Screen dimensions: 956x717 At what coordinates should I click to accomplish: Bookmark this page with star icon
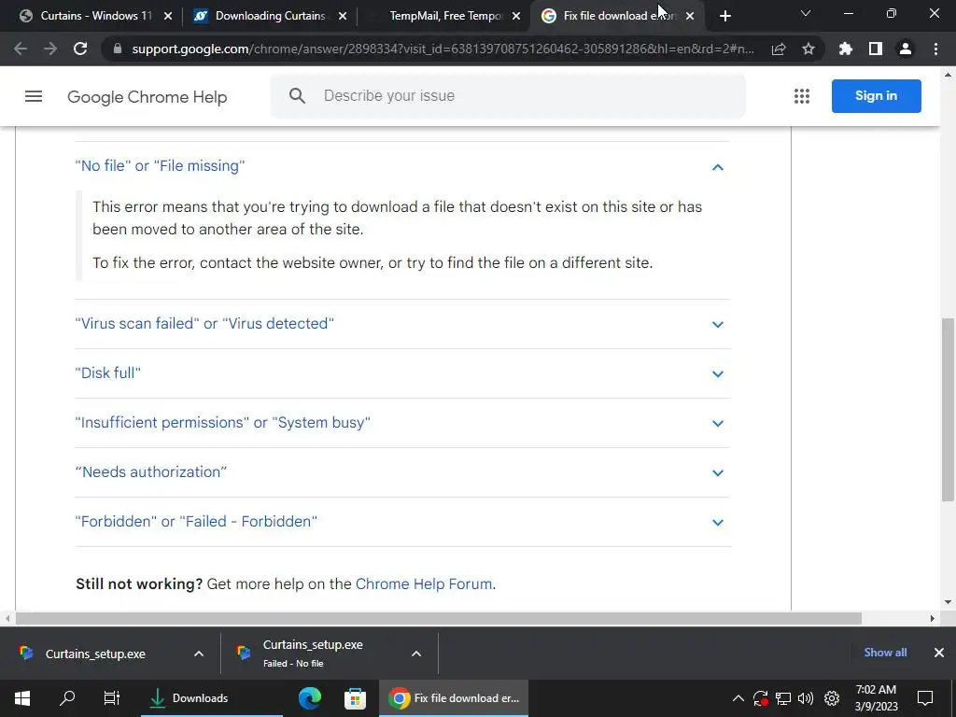(808, 49)
